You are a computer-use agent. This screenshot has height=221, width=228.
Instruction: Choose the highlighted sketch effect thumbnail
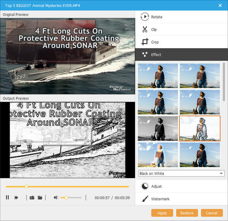[x=199, y=128]
